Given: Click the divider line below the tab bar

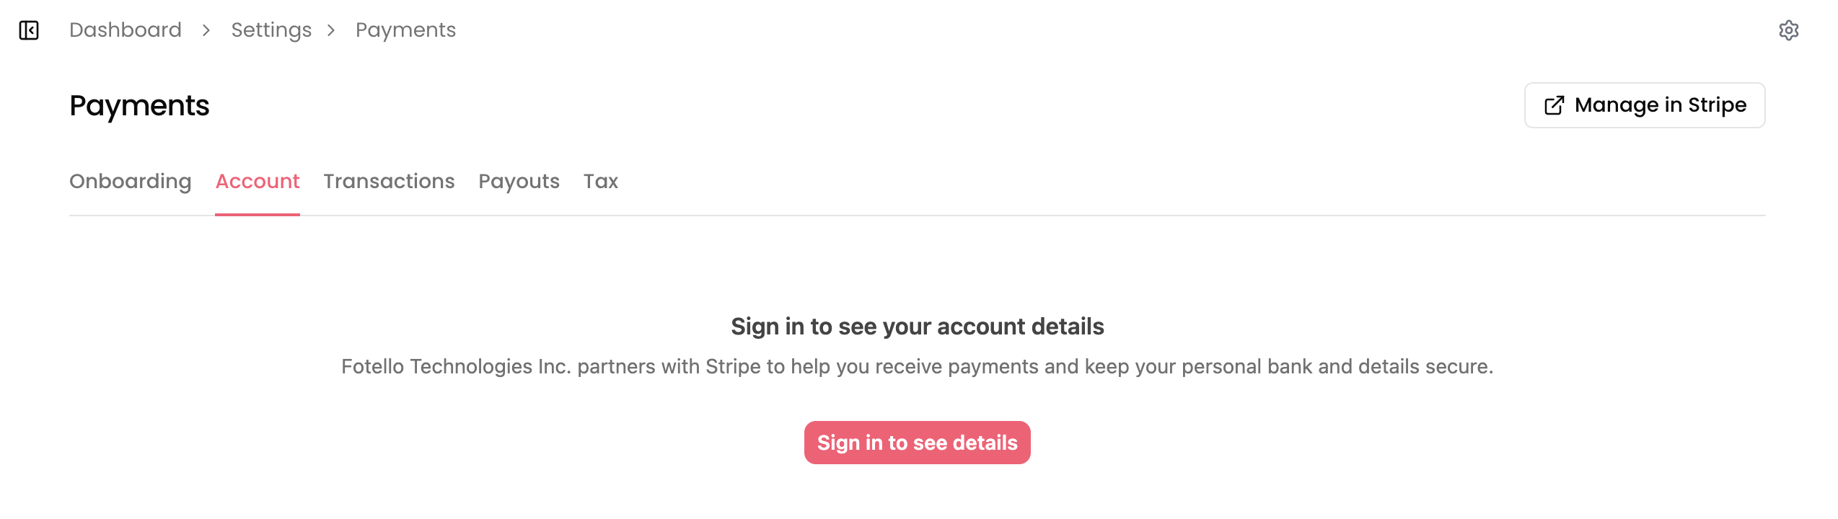Looking at the screenshot, I should pyautogui.click(x=1010, y=216).
